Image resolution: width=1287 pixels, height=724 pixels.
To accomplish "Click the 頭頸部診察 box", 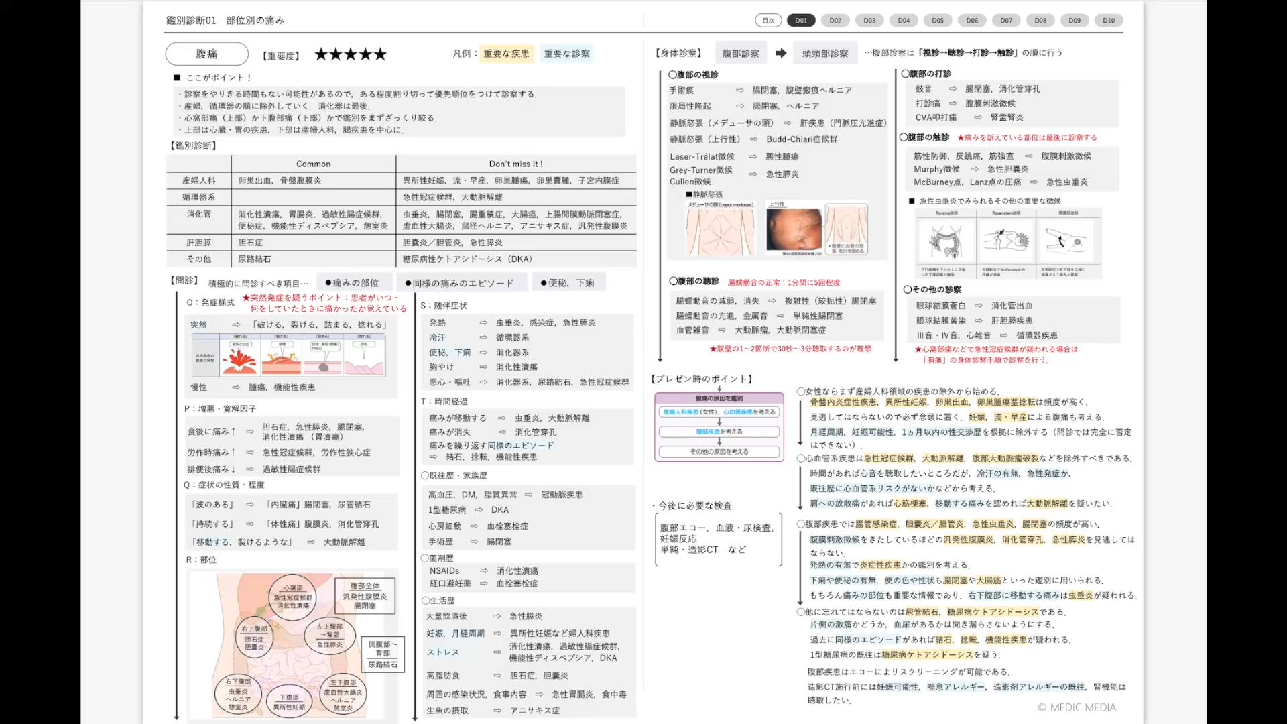I will tap(825, 53).
